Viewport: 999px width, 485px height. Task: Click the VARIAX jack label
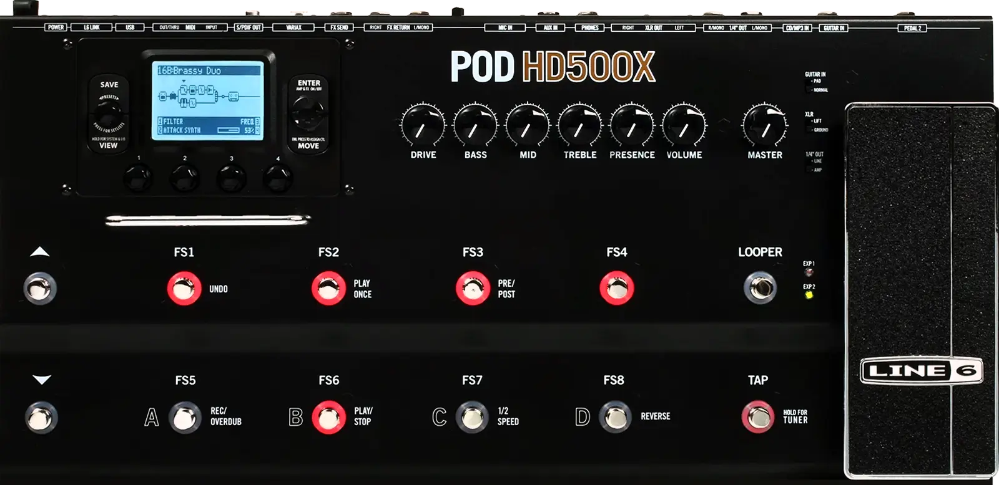(x=293, y=27)
